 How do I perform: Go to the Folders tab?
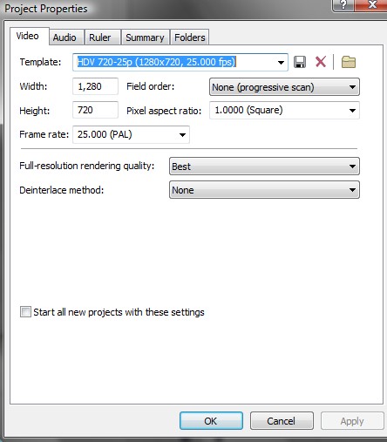190,37
